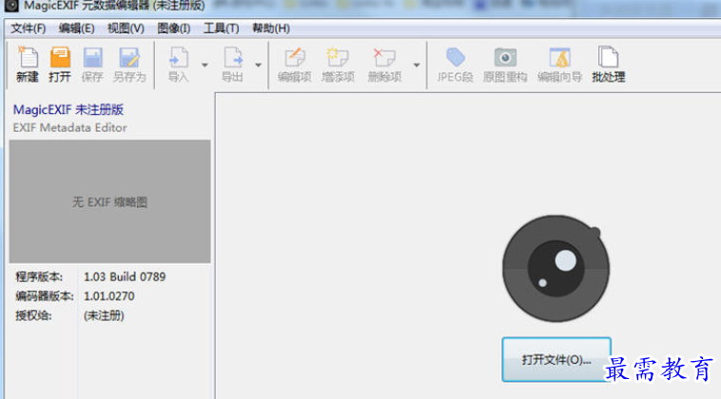Open the 图像(I) menu

pyautogui.click(x=174, y=28)
